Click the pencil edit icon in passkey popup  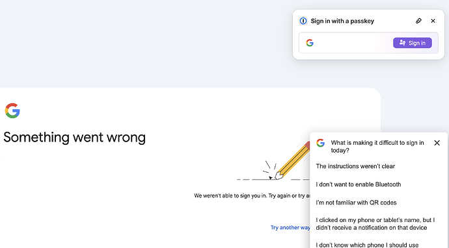(418, 21)
